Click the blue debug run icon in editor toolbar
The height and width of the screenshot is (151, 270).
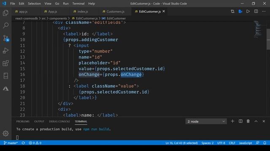point(240,11)
